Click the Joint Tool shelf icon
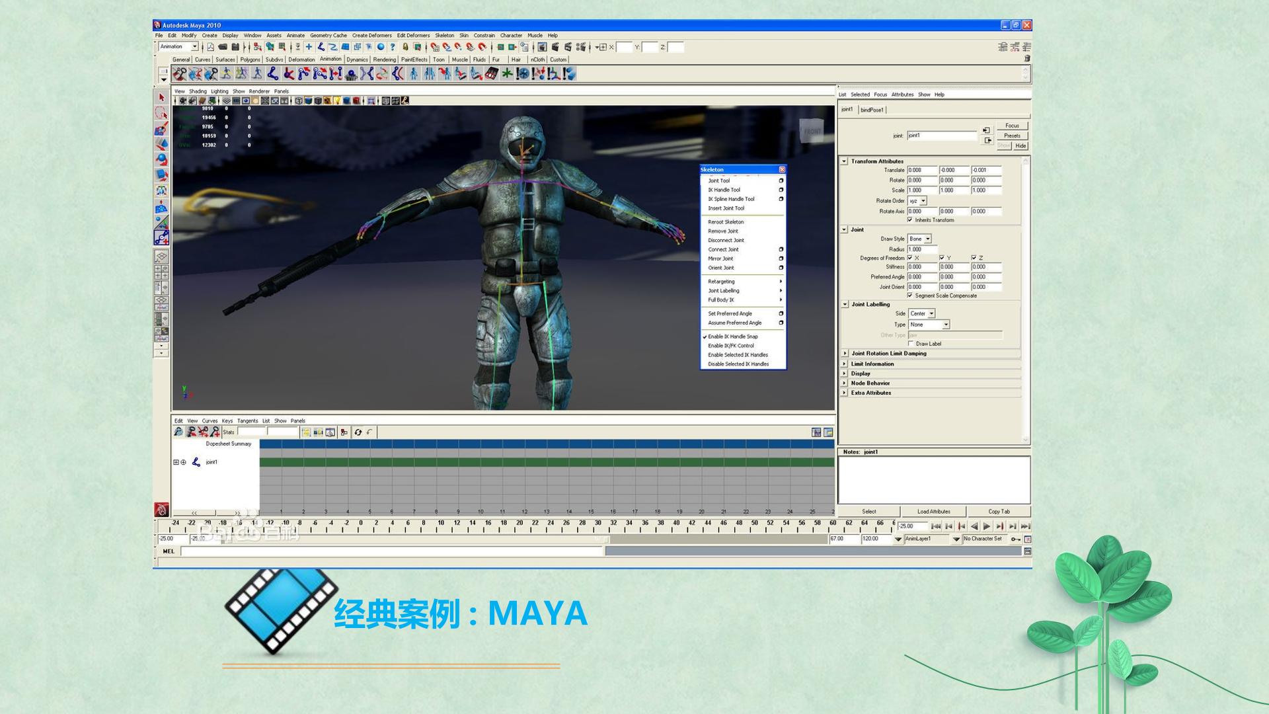The height and width of the screenshot is (714, 1269). coord(272,74)
